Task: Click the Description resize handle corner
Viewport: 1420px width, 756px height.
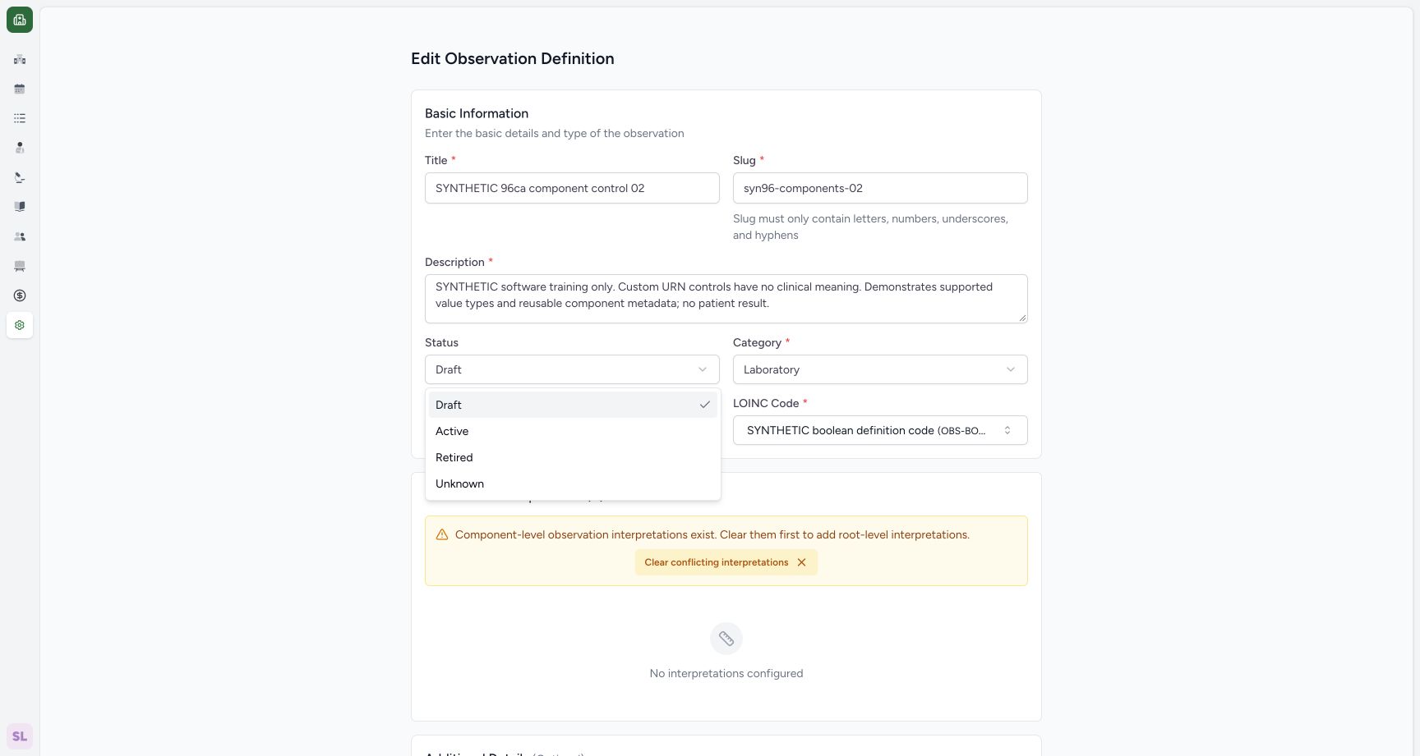Action: [x=1023, y=318]
